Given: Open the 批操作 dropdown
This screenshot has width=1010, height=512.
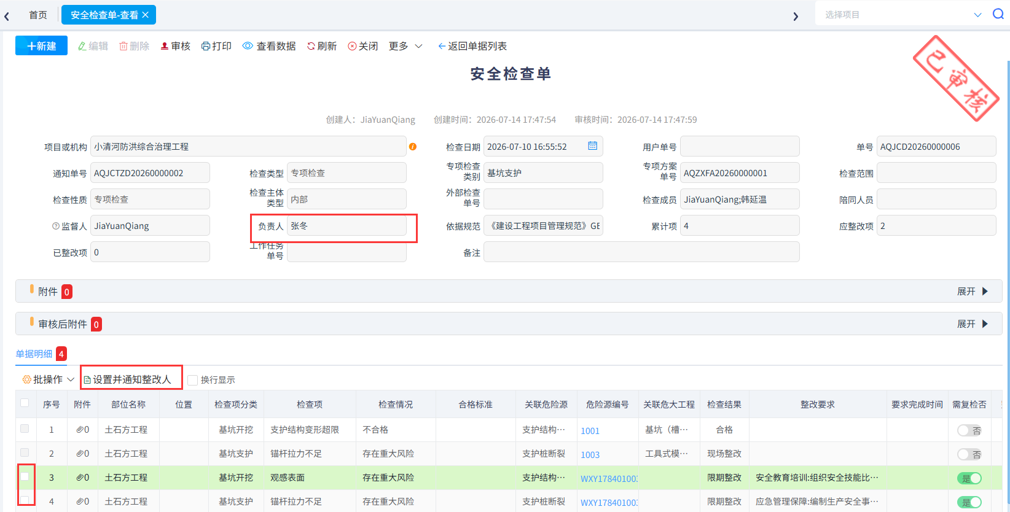Looking at the screenshot, I should (48, 379).
